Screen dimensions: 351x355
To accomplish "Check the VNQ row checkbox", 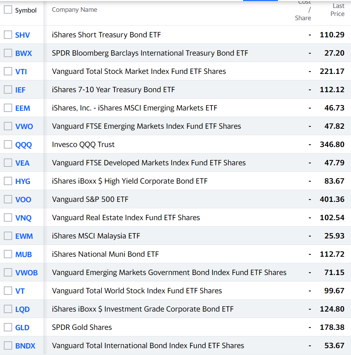I will point(8,217).
